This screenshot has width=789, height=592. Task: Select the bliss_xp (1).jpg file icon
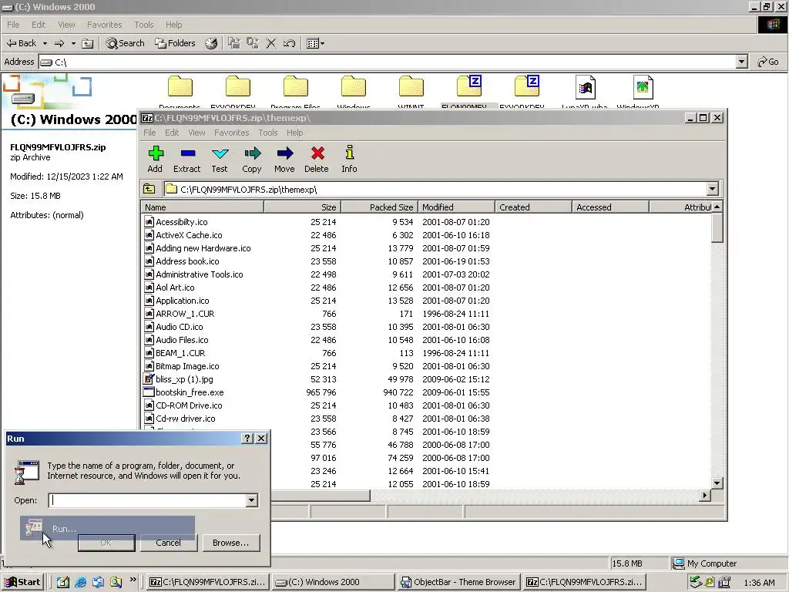tap(149, 379)
